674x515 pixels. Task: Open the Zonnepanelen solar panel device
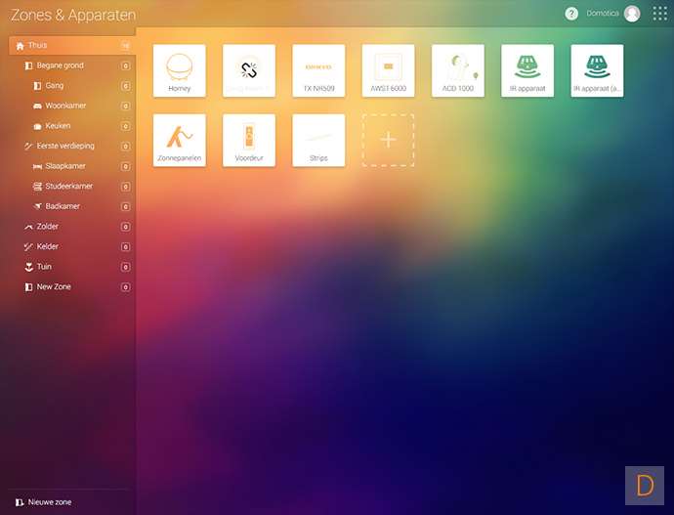(180, 140)
